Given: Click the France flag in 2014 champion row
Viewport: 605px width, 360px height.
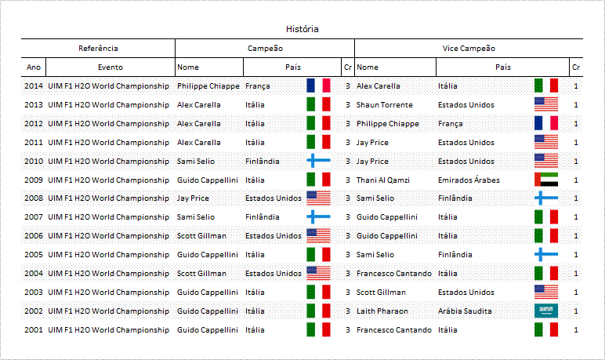Looking at the screenshot, I should point(318,85).
